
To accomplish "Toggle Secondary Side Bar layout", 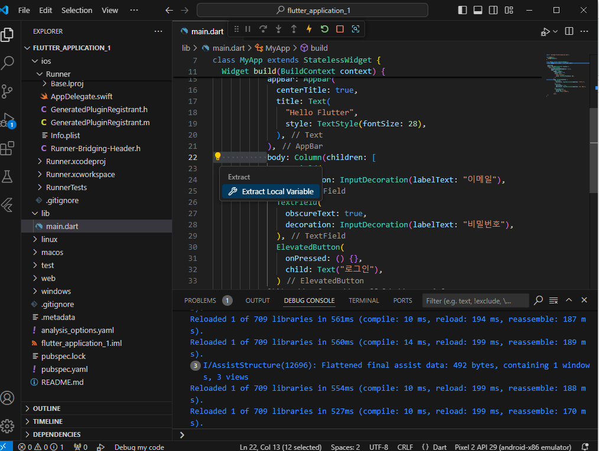I will 493,10.
